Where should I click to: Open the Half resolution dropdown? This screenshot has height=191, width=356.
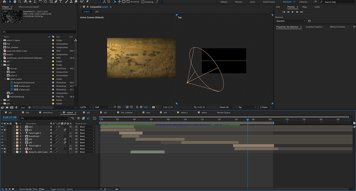102,107
